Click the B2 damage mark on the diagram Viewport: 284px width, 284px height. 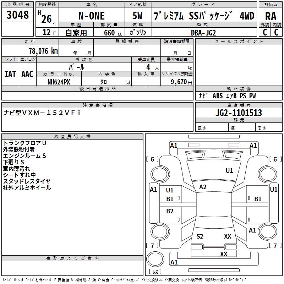click(170, 211)
